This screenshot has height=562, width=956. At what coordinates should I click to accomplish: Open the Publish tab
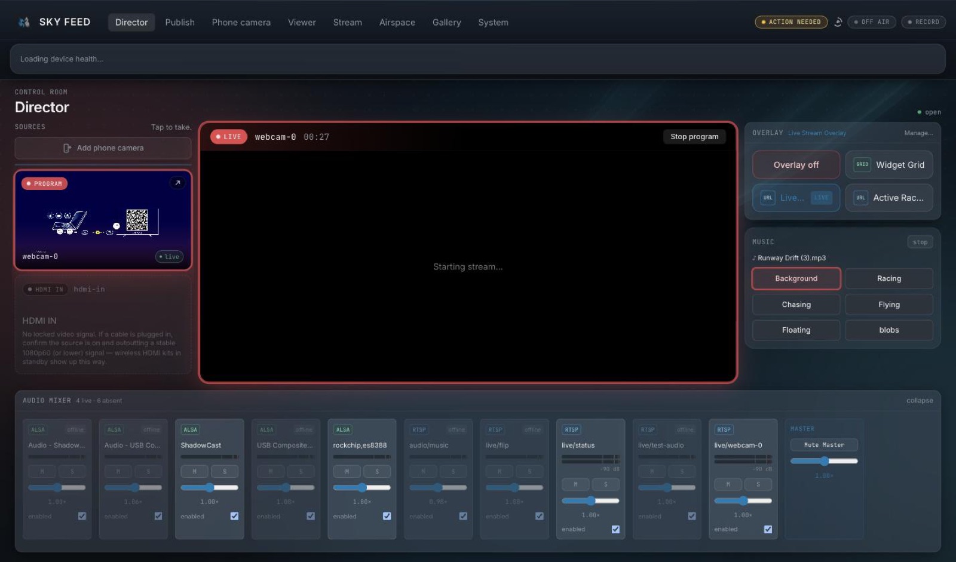(x=180, y=22)
